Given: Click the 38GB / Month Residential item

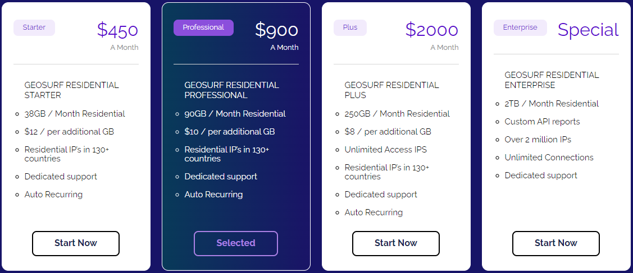Looking at the screenshot, I should tap(75, 114).
